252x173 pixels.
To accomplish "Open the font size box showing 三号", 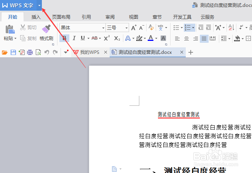I will pyautogui.click(x=117, y=28).
